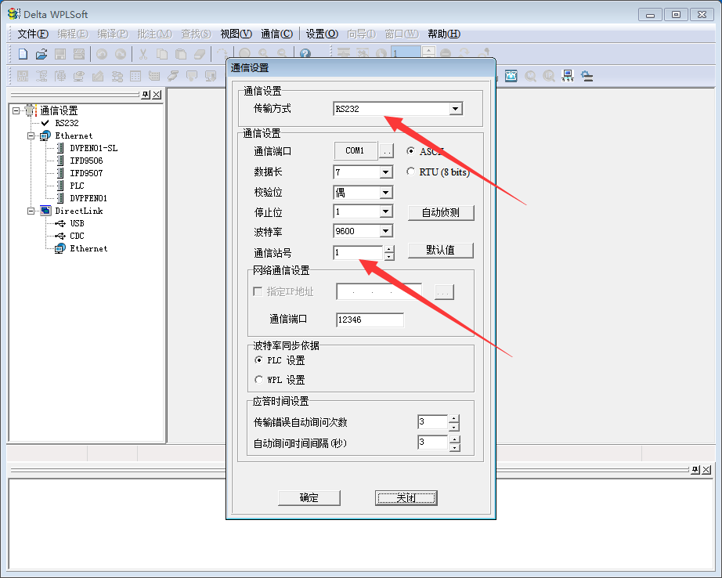
Task: Click the 确定 OK button
Action: point(309,498)
